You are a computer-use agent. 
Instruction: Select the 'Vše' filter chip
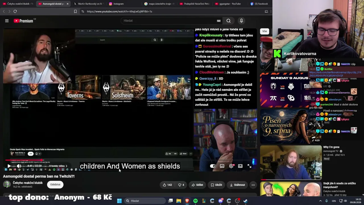[264, 31]
